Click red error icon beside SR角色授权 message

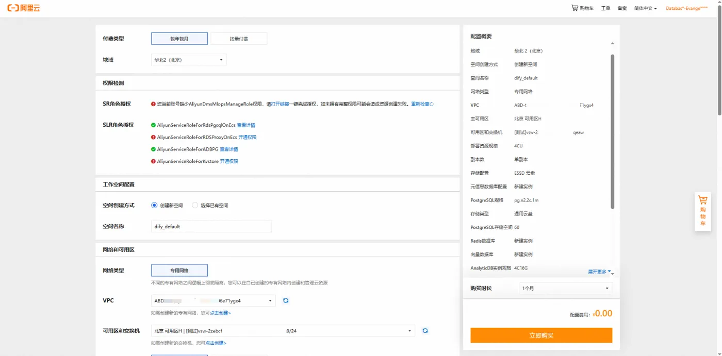pos(153,104)
